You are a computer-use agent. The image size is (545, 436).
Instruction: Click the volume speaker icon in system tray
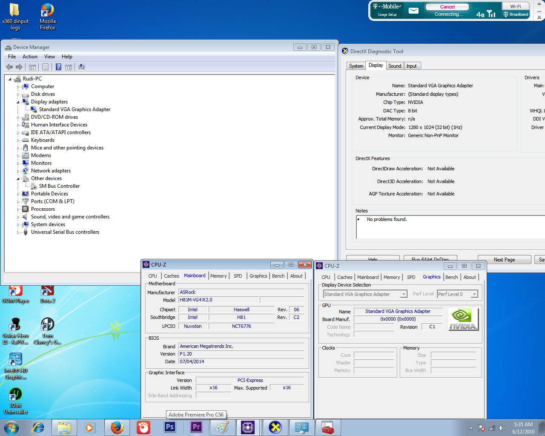[502, 428]
